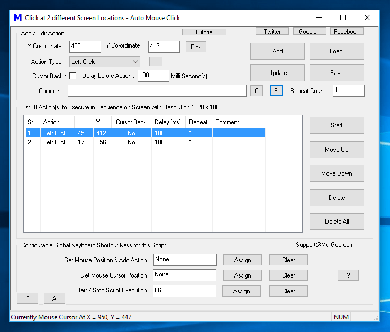The height and width of the screenshot is (332, 390).
Task: Click the question mark help button
Action: click(348, 275)
